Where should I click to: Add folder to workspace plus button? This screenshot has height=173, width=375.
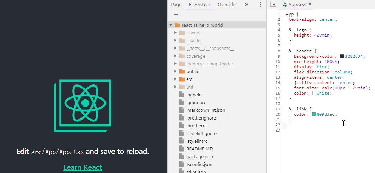(176, 14)
